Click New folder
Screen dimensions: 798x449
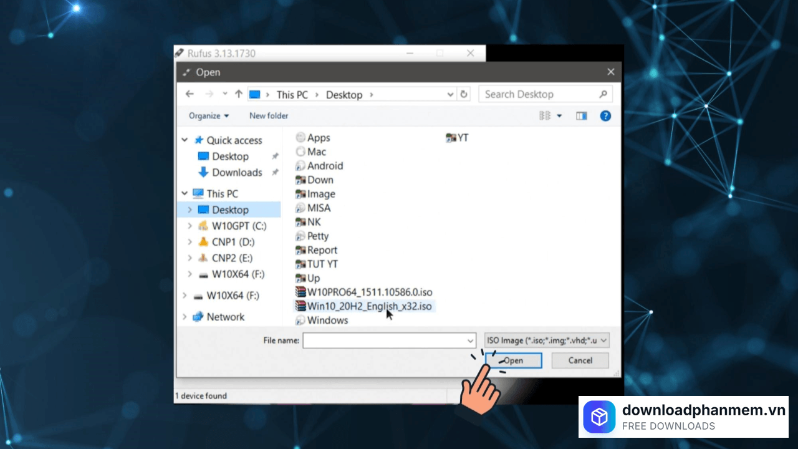[x=269, y=116]
